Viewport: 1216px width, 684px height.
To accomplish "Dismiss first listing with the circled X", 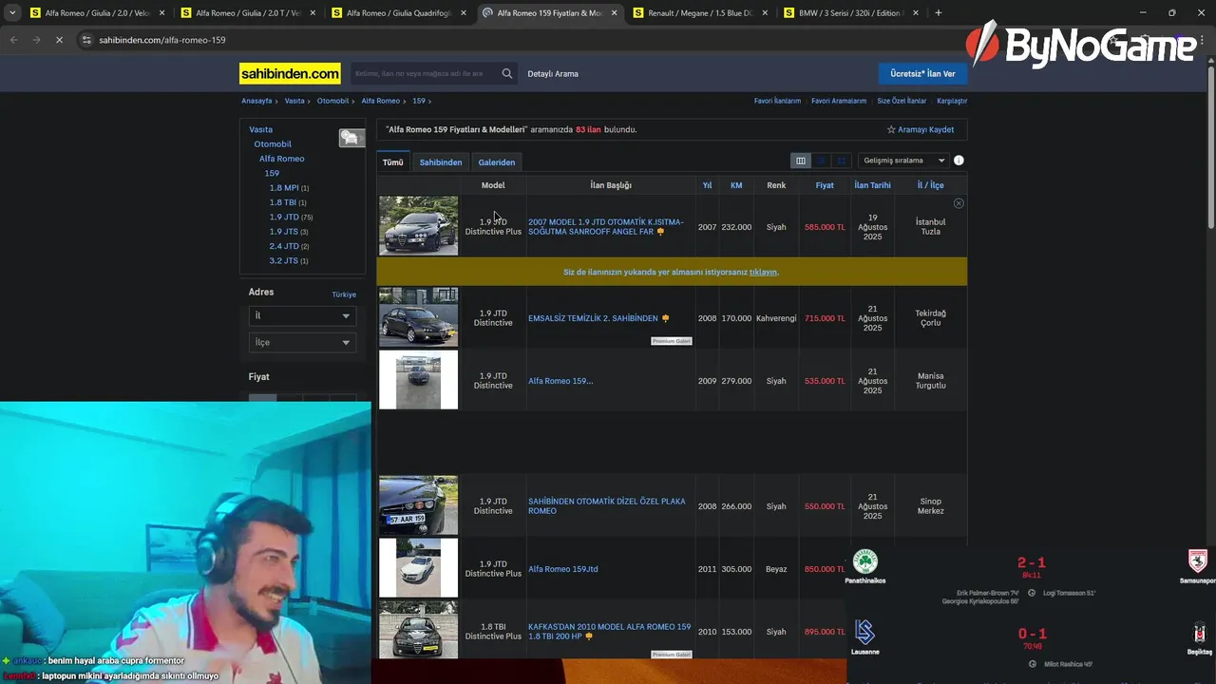I will (x=959, y=203).
